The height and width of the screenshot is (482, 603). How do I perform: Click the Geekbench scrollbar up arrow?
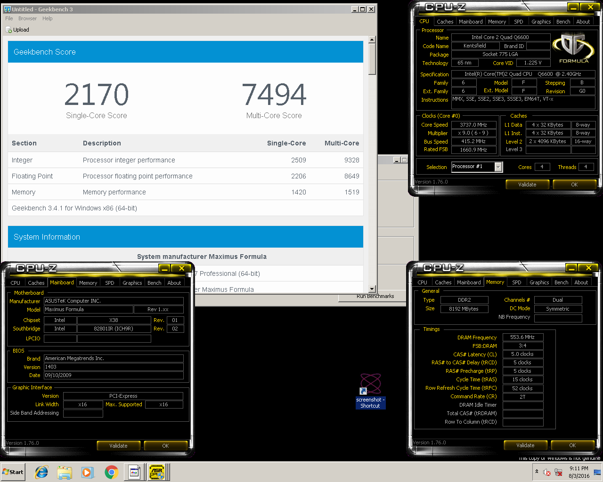click(x=372, y=40)
